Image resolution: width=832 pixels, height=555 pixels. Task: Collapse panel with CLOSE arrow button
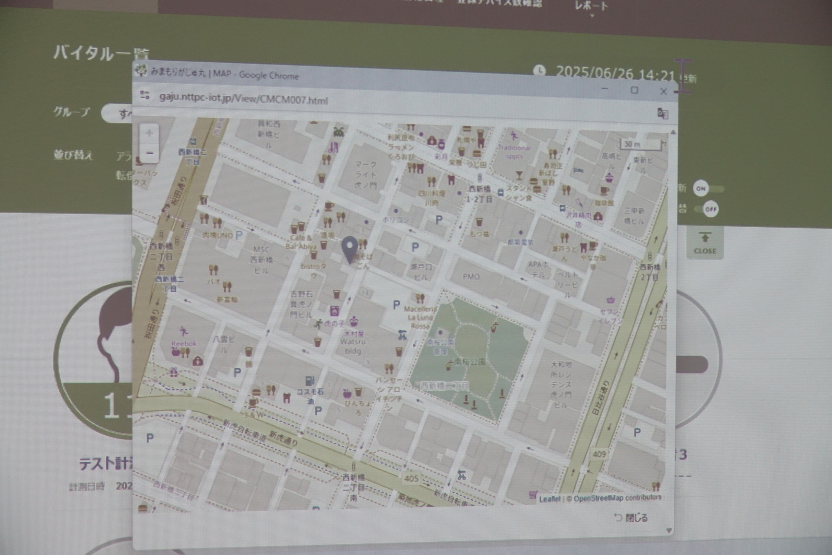pyautogui.click(x=705, y=243)
